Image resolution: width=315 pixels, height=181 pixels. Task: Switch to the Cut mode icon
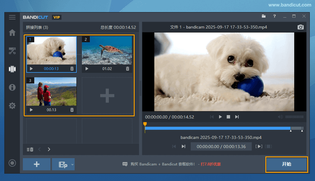coord(12,51)
